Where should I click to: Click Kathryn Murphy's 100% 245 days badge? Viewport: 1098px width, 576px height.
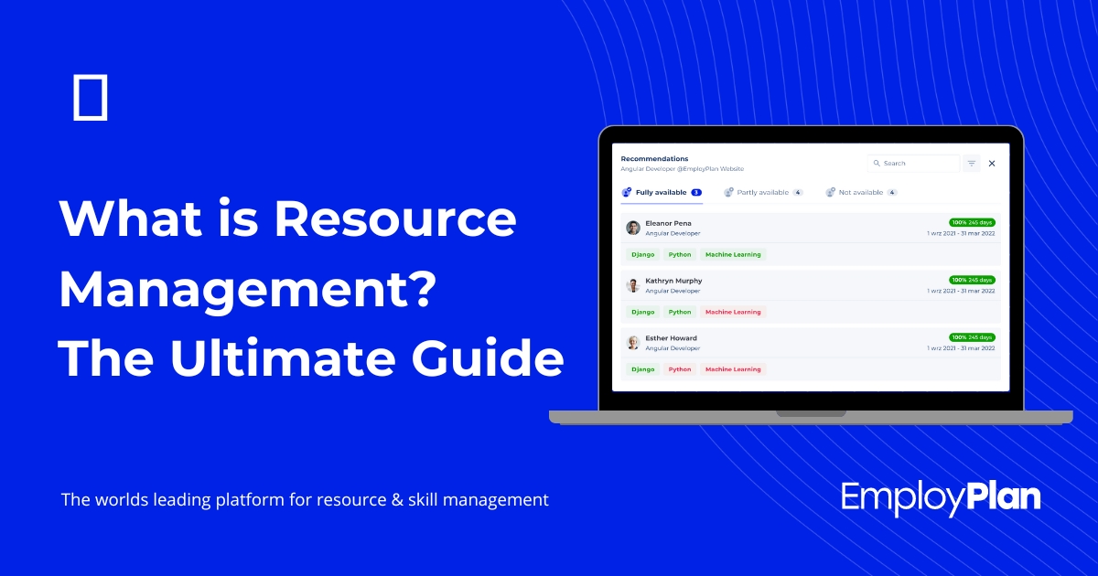(972, 280)
